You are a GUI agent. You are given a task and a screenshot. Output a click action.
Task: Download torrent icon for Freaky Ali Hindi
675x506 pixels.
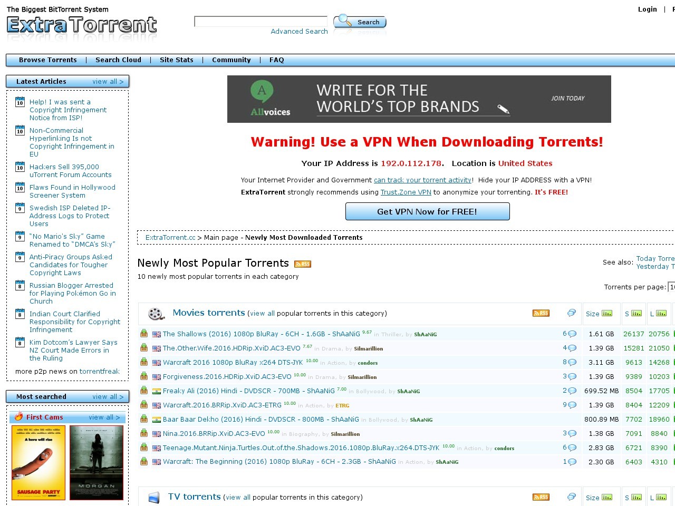[144, 391]
